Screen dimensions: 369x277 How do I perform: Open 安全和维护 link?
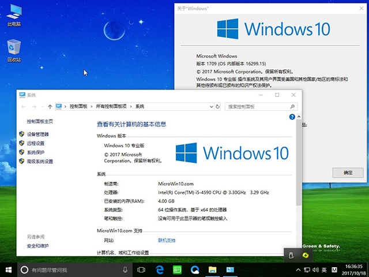37,246
